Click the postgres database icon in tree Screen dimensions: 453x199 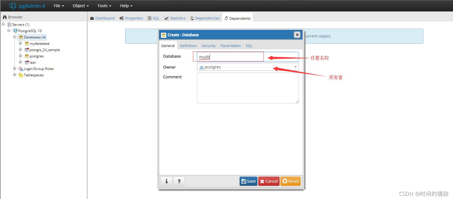click(x=27, y=56)
